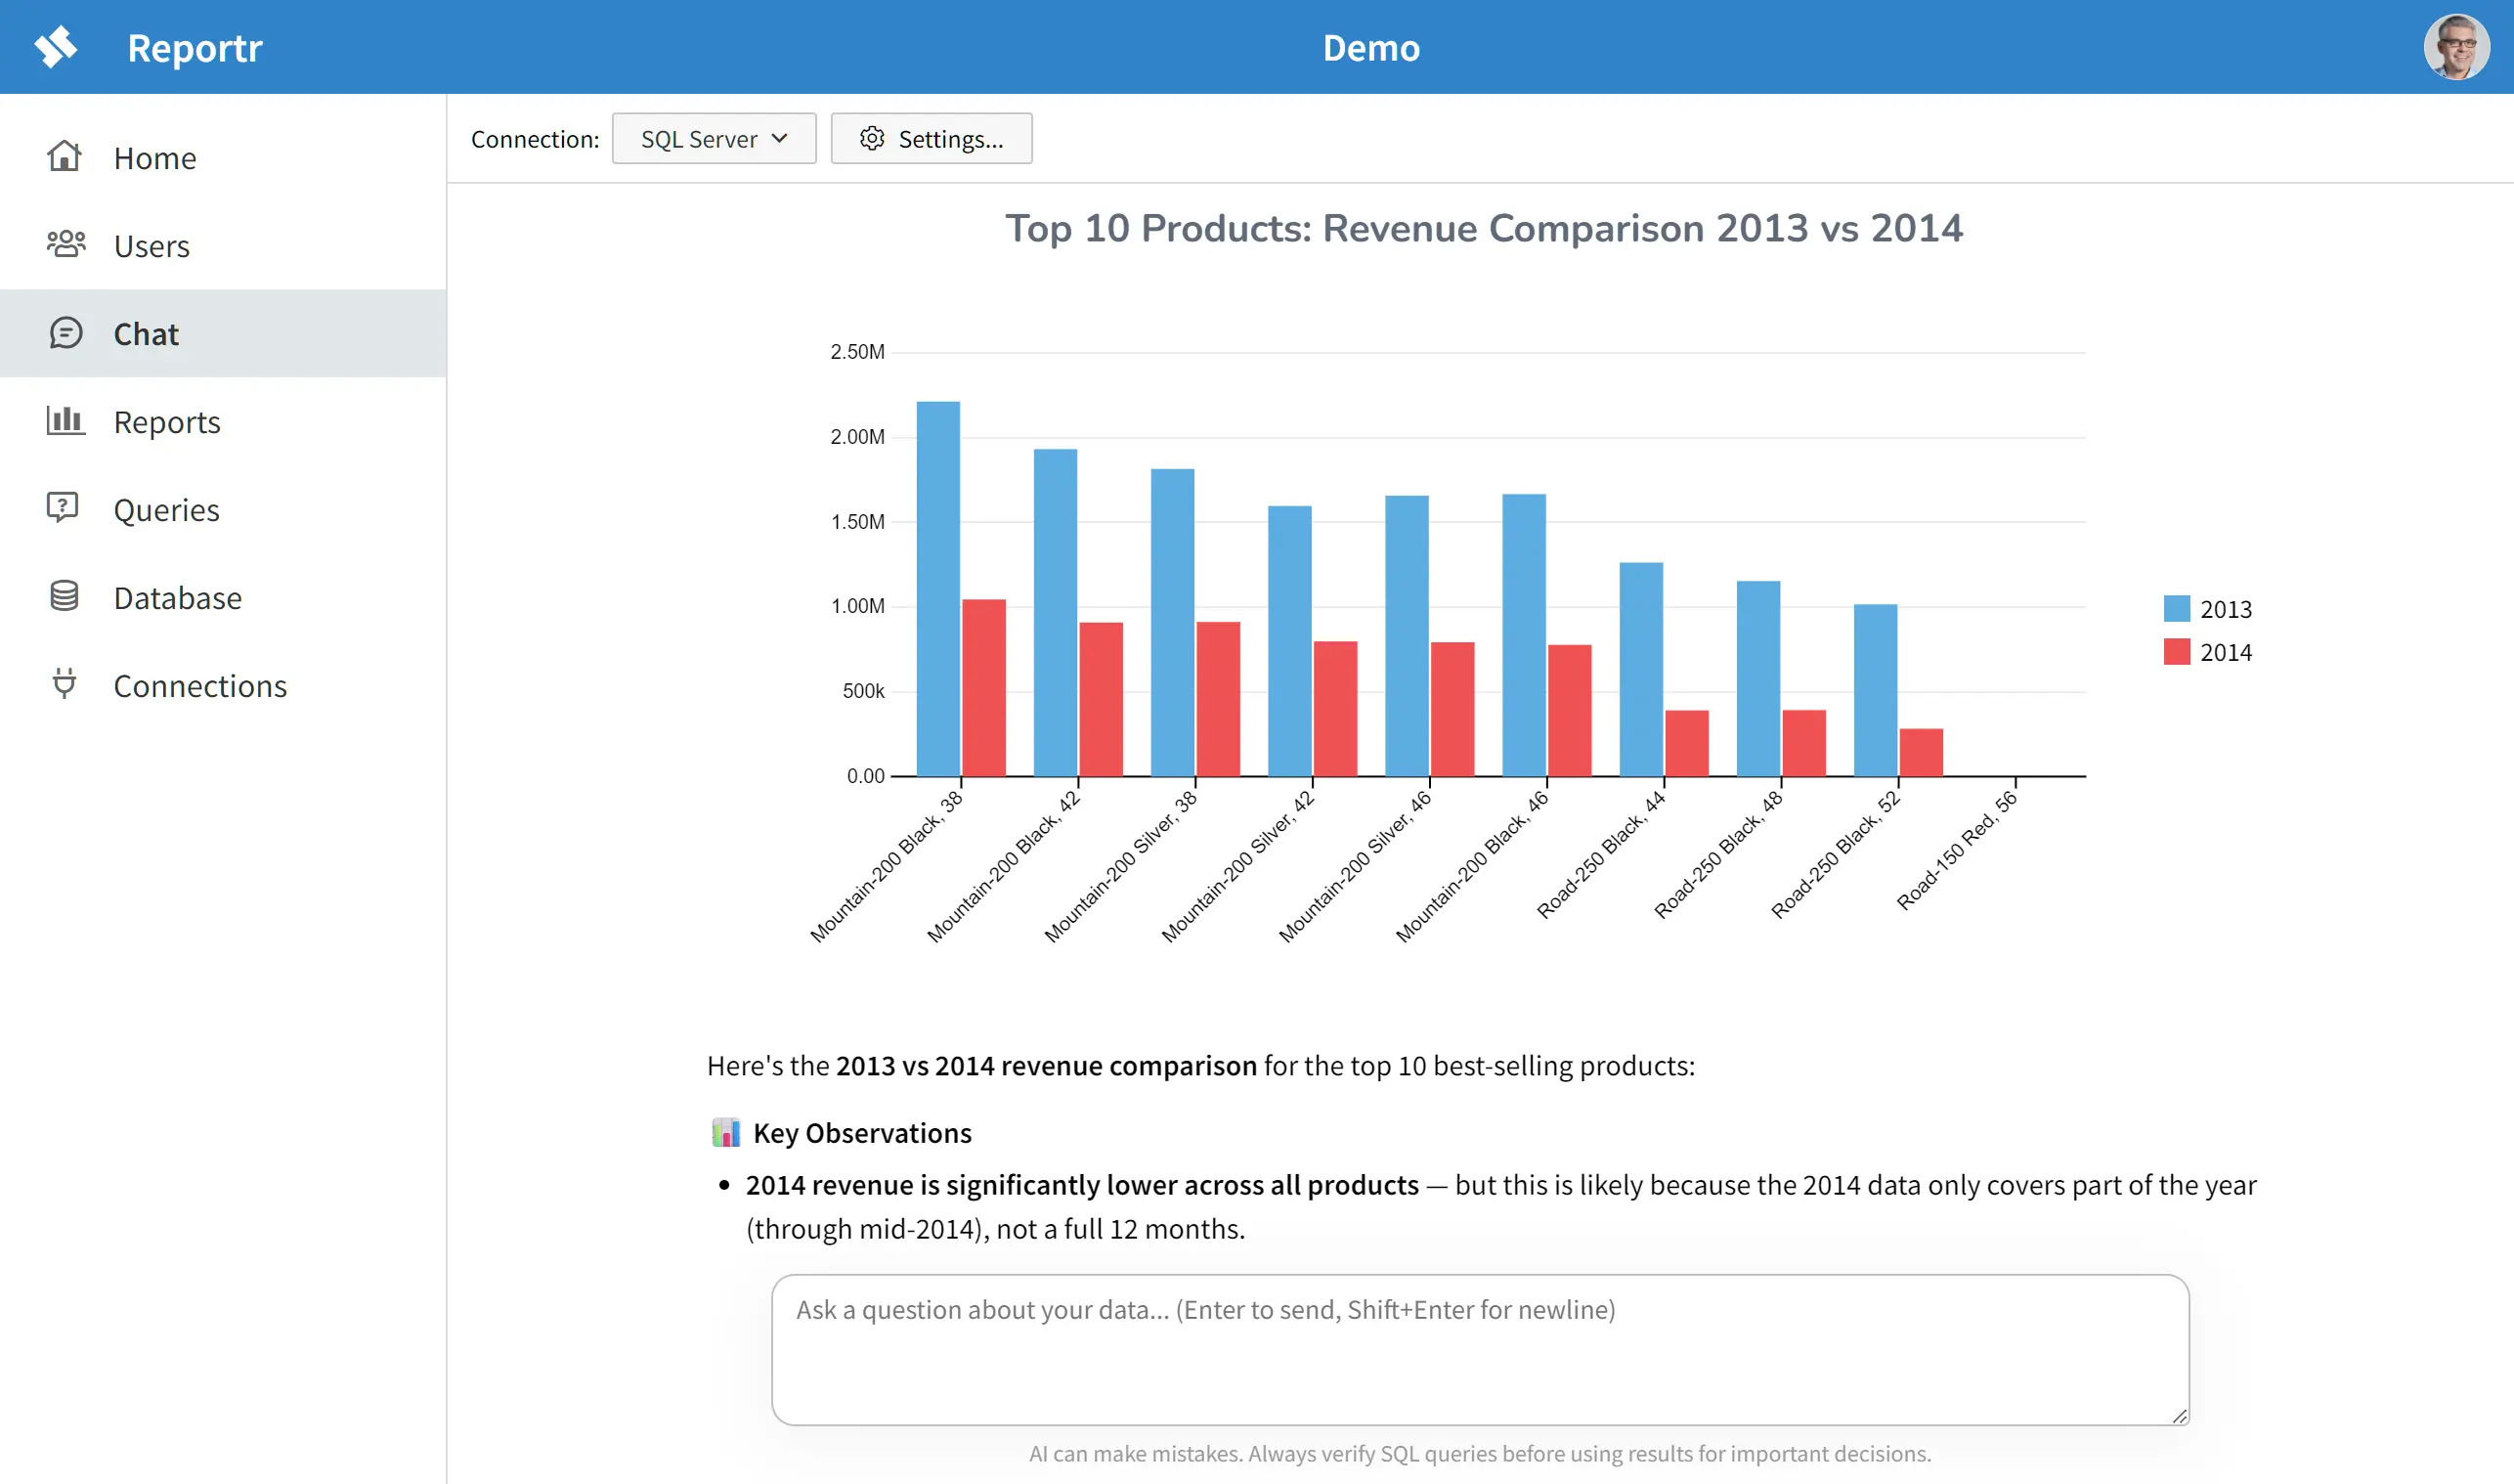Open the SQL Server connection dropdown
Image resolution: width=2514 pixels, height=1484 pixels.
[x=714, y=138]
